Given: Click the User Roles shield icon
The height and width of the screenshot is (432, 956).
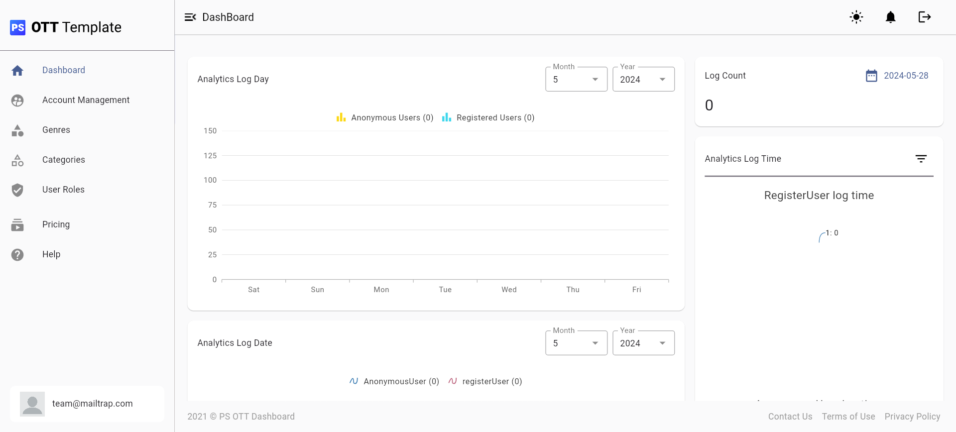Looking at the screenshot, I should pyautogui.click(x=17, y=190).
